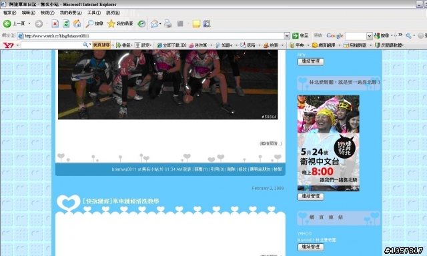This screenshot has height=256, width=427.
Task: Expand the Google search box dropdown
Action: pos(369,35)
